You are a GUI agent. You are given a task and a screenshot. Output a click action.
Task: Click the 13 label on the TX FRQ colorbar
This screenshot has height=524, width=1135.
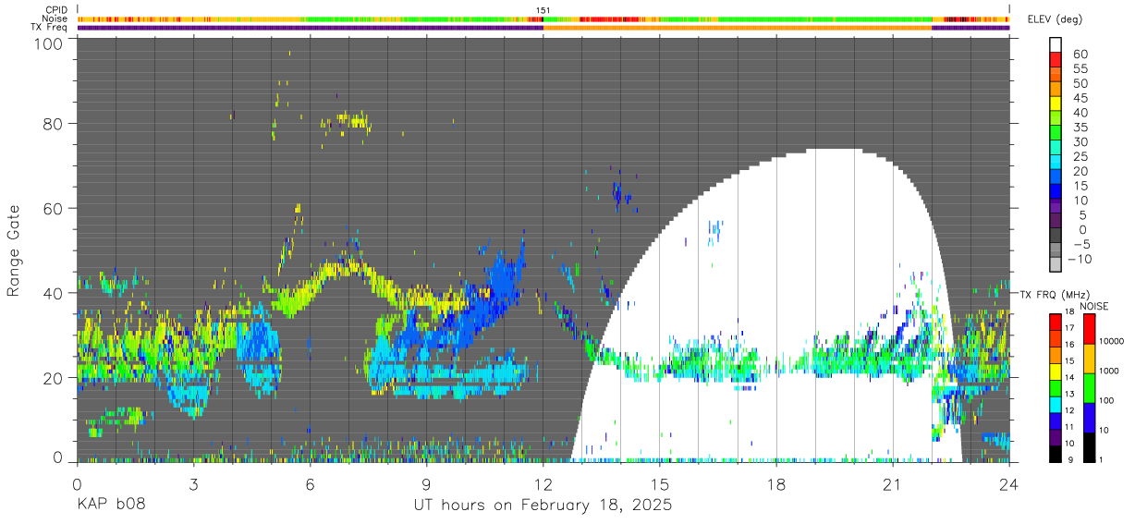(1068, 394)
